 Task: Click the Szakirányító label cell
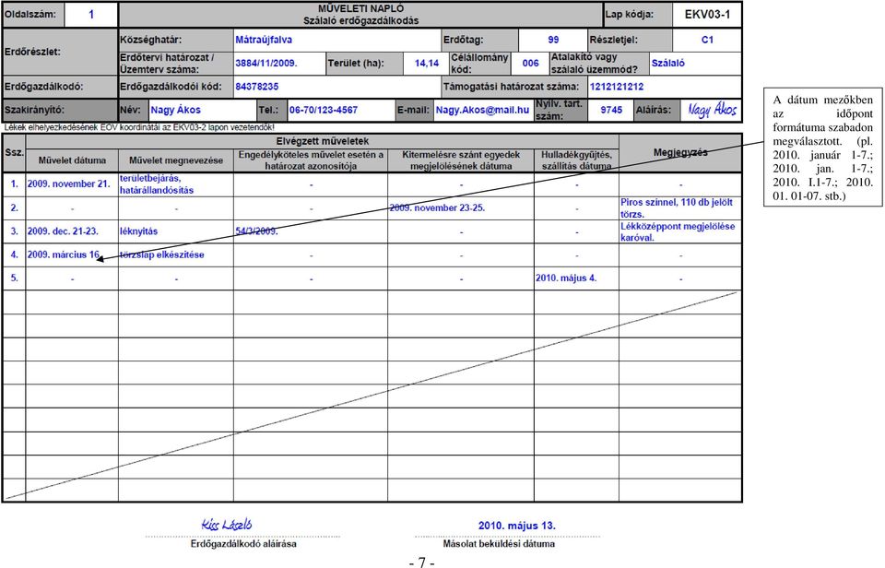pos(59,110)
